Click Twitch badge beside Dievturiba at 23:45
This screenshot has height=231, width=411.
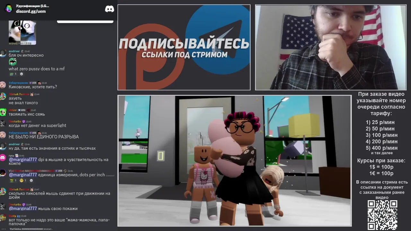[24, 122]
